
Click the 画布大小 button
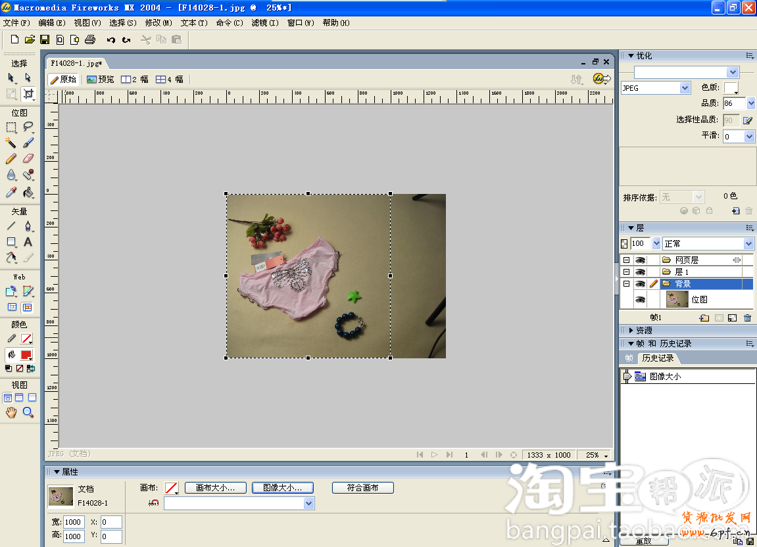click(215, 488)
